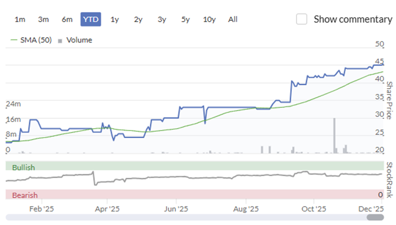
Task: Choose the 2y chart range
Action: (138, 19)
